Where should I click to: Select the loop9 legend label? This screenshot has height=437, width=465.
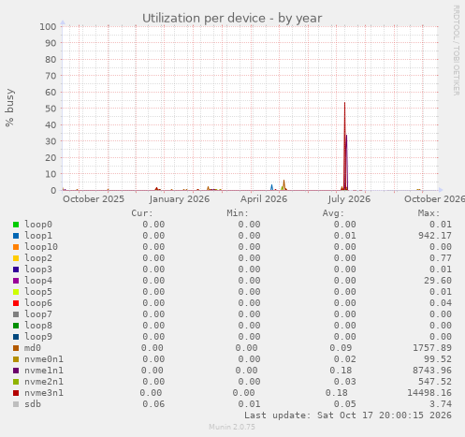38,337
